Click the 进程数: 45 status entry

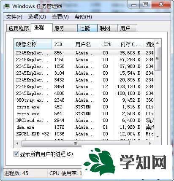point(16,173)
